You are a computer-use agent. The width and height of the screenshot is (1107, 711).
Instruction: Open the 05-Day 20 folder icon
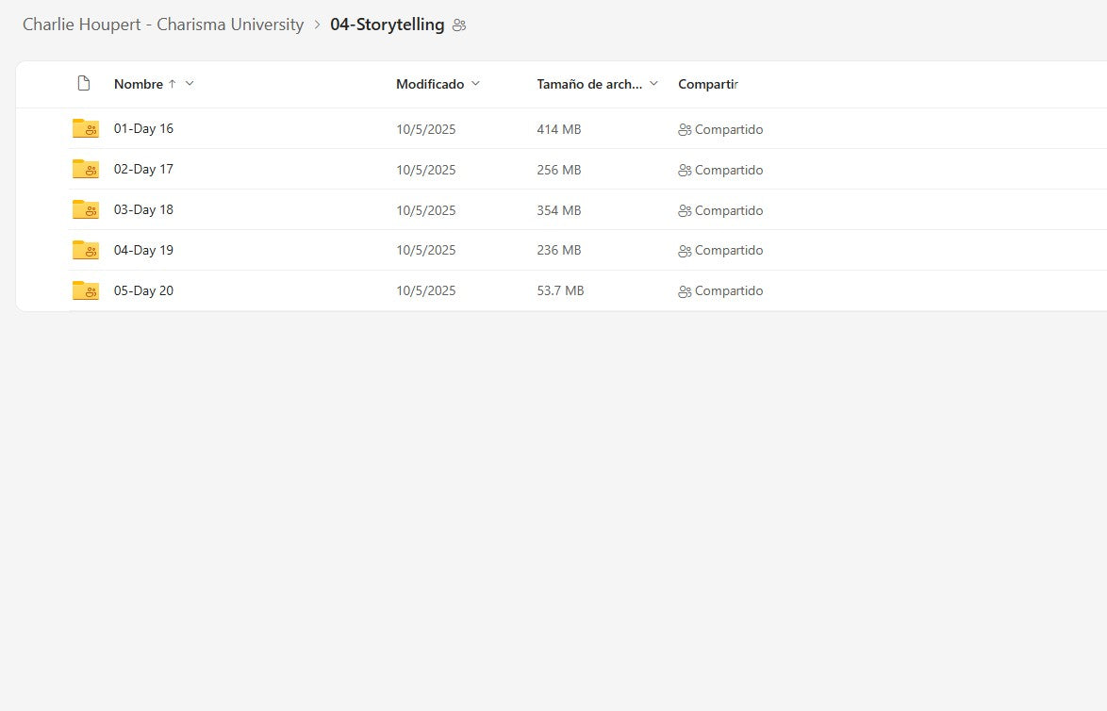[85, 290]
